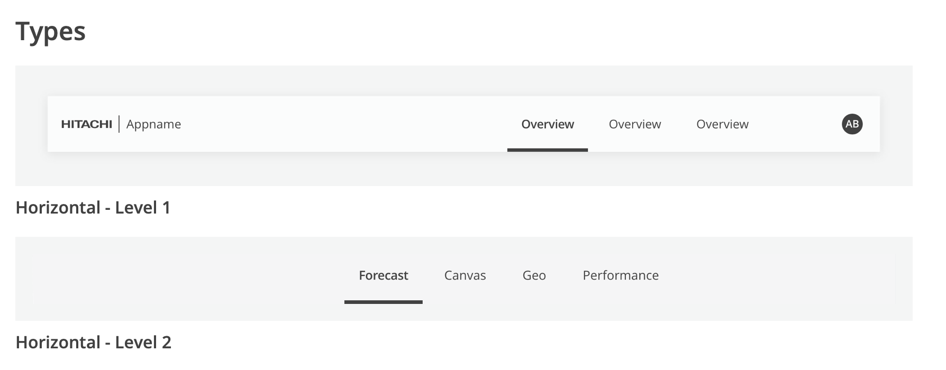Select the Forecast tab
The image size is (946, 370).
click(383, 275)
